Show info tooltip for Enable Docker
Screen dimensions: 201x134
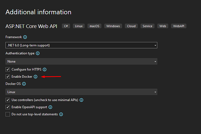pyautogui.click(x=36, y=77)
